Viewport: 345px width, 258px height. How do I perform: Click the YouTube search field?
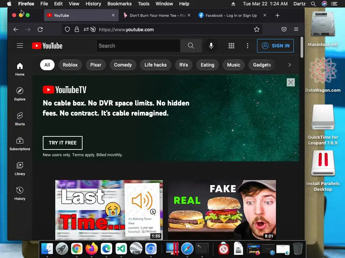(138, 46)
